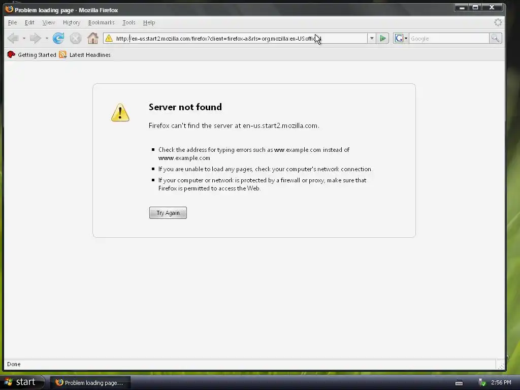Screen dimensions: 520x390
Task: Click the Stop loading icon
Action: click(x=76, y=39)
